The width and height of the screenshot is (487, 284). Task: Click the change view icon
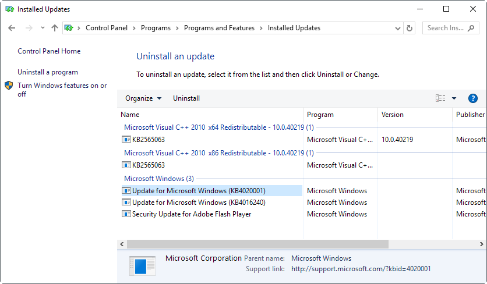pyautogui.click(x=440, y=98)
